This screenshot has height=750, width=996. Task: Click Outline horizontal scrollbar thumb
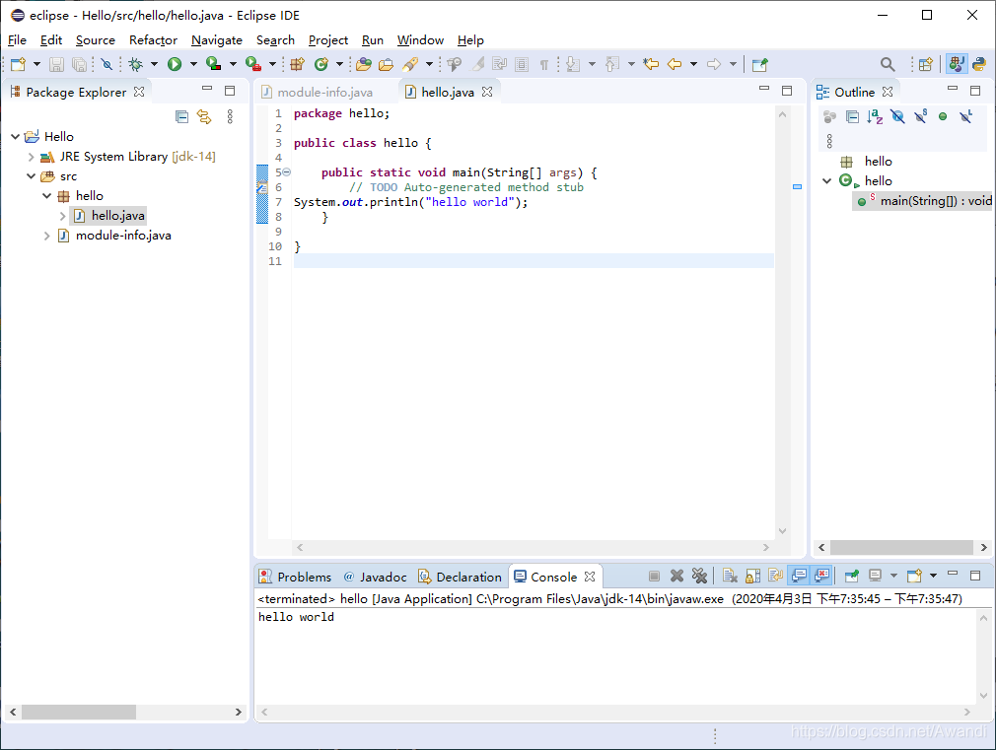[x=901, y=547]
